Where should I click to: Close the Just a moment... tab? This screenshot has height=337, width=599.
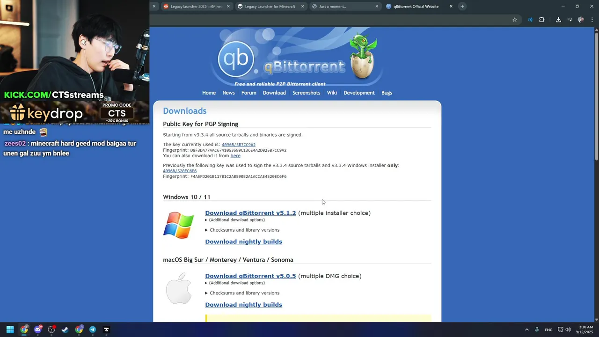click(x=377, y=7)
